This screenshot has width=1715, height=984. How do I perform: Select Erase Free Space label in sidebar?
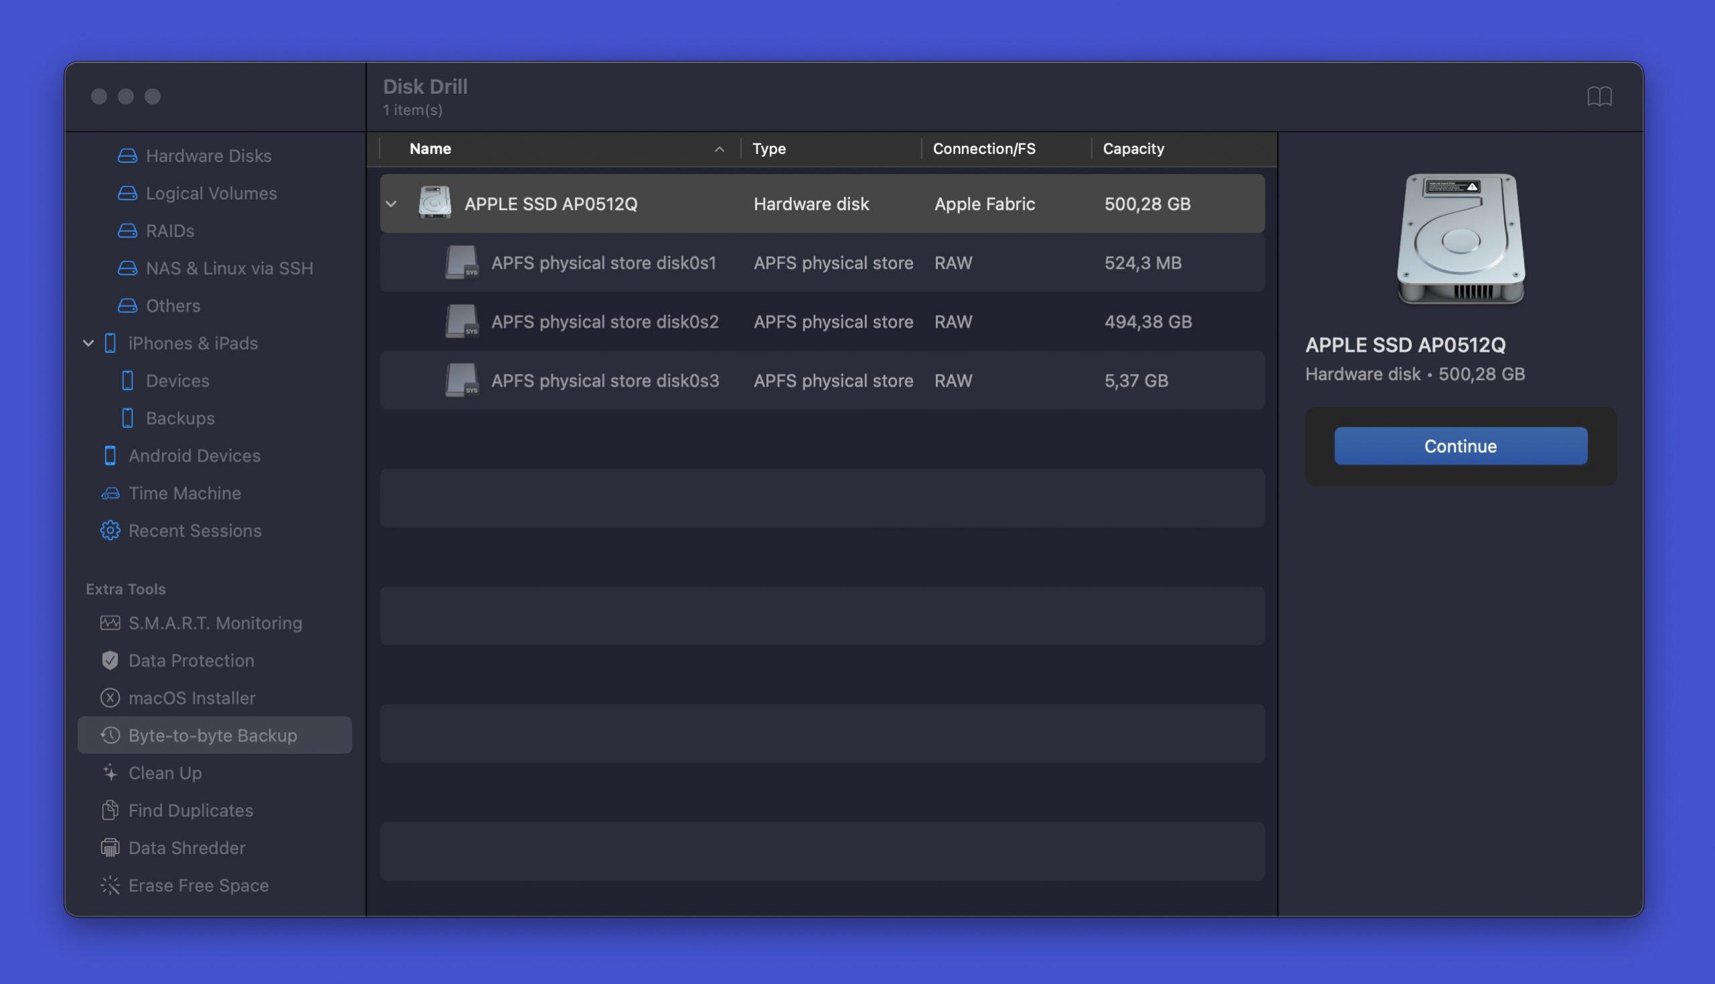(x=199, y=886)
